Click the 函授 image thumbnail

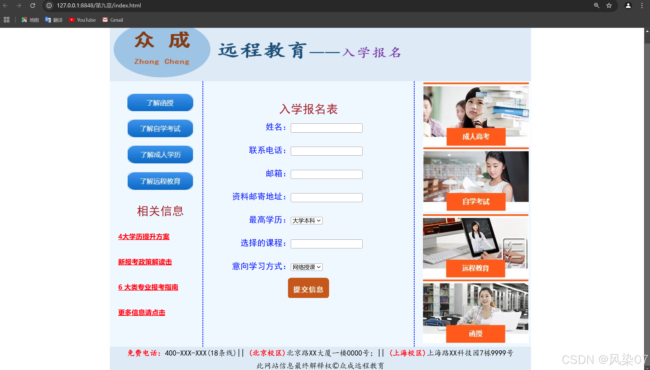pos(476,311)
